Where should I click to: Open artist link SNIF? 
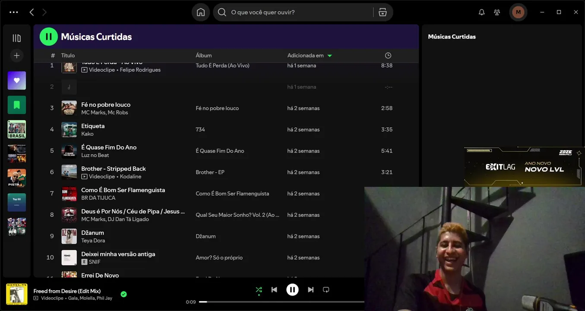point(95,262)
